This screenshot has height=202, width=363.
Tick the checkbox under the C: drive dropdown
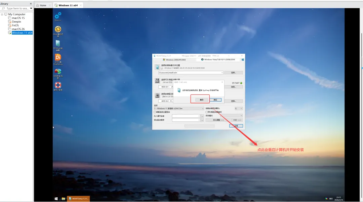pos(206,112)
